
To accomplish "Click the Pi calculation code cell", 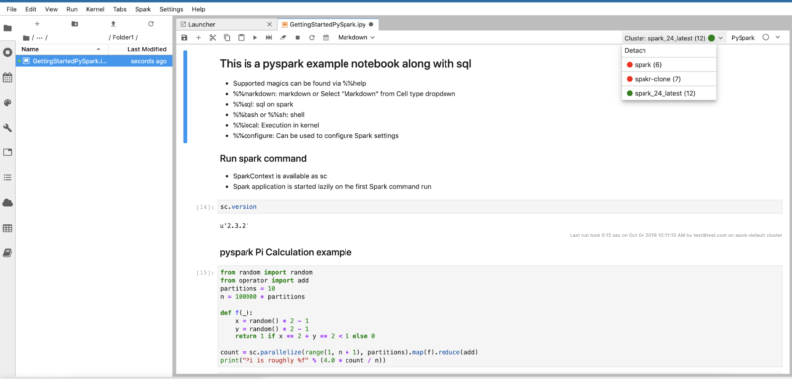I will (x=500, y=316).
